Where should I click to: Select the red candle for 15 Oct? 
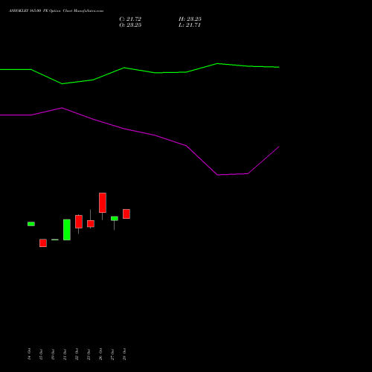pos(43,243)
